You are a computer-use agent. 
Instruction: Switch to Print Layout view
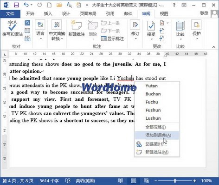tap(134, 180)
